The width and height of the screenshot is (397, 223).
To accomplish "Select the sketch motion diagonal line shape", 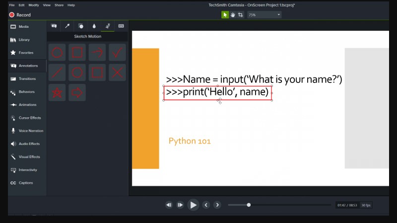I will click(x=57, y=73).
